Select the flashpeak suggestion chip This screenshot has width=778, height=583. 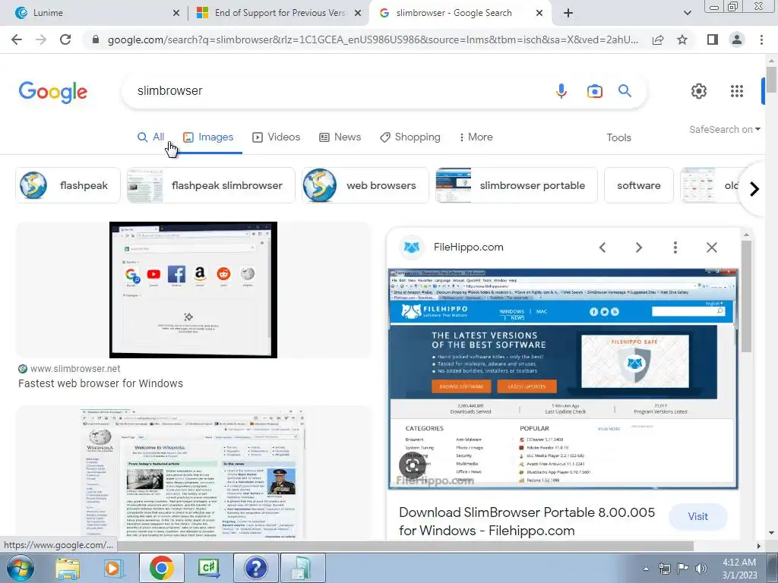[x=68, y=185]
